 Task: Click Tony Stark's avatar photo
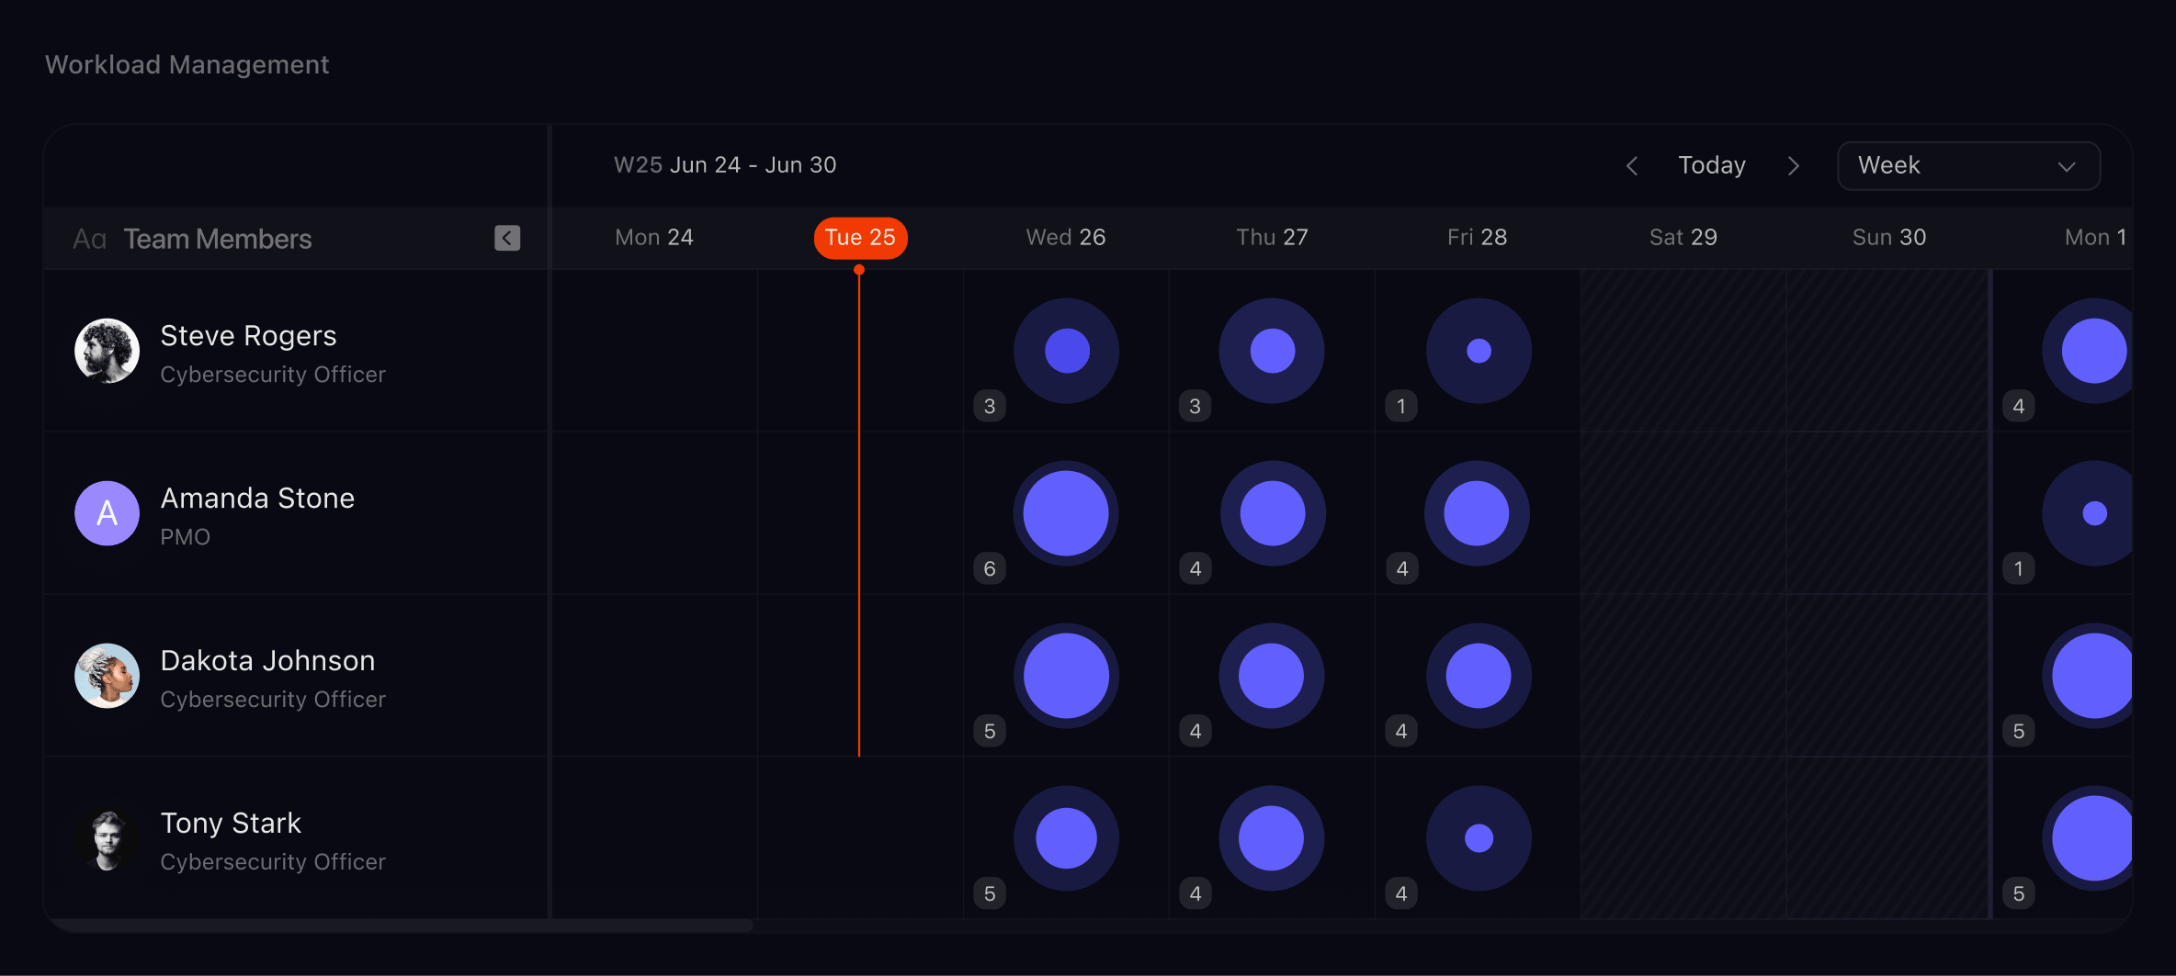coord(107,838)
